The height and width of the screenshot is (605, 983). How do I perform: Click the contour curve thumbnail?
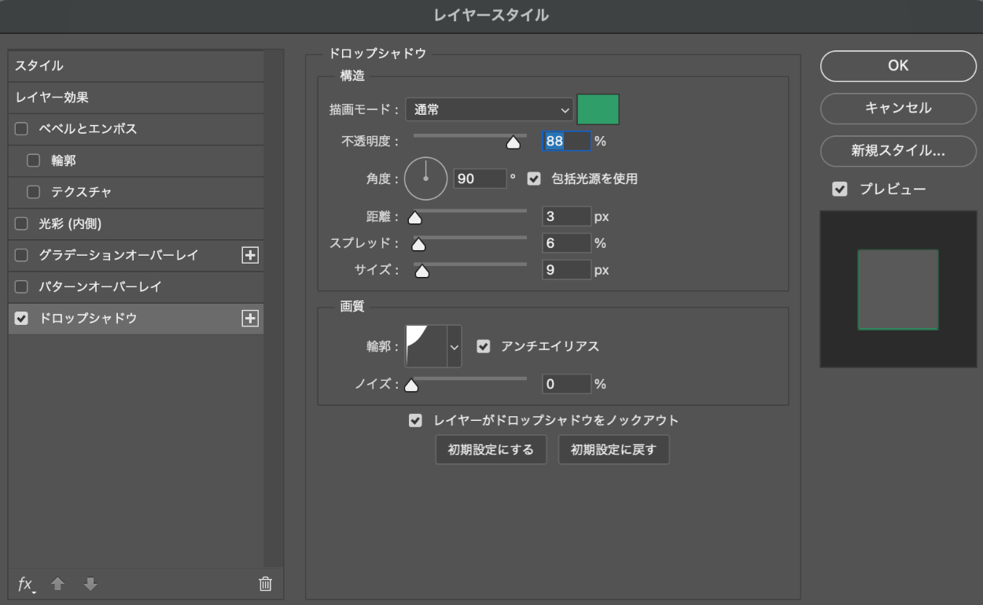pyautogui.click(x=425, y=346)
